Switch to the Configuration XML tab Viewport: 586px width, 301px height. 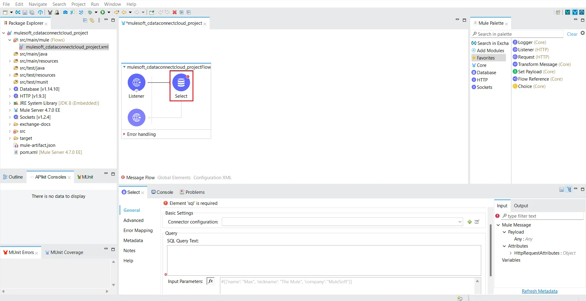(212, 178)
